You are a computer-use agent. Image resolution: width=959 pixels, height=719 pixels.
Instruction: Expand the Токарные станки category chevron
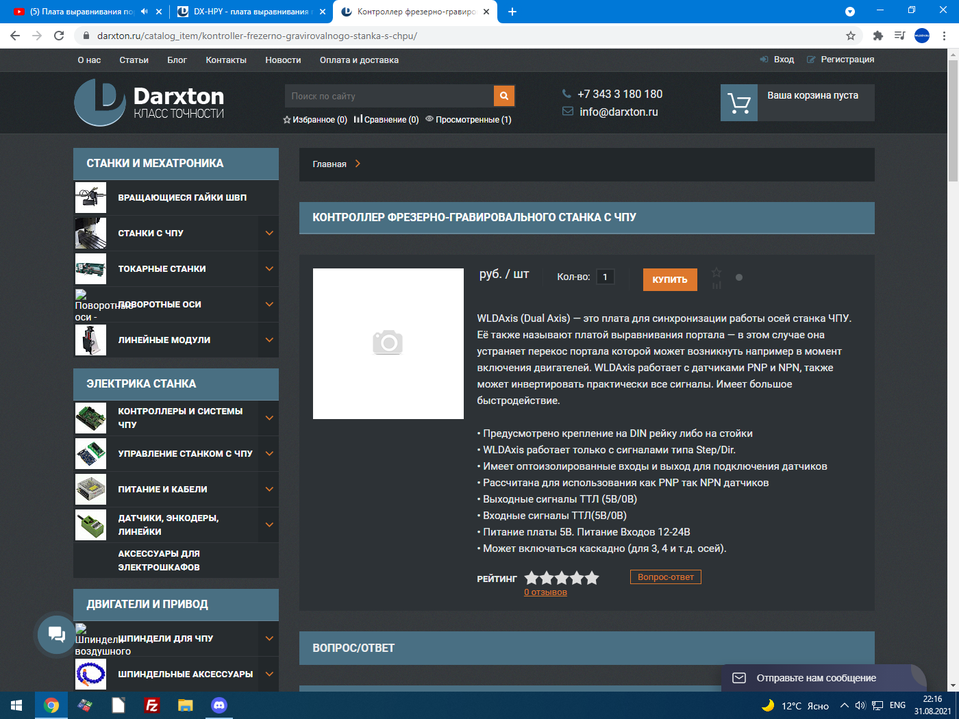269,269
